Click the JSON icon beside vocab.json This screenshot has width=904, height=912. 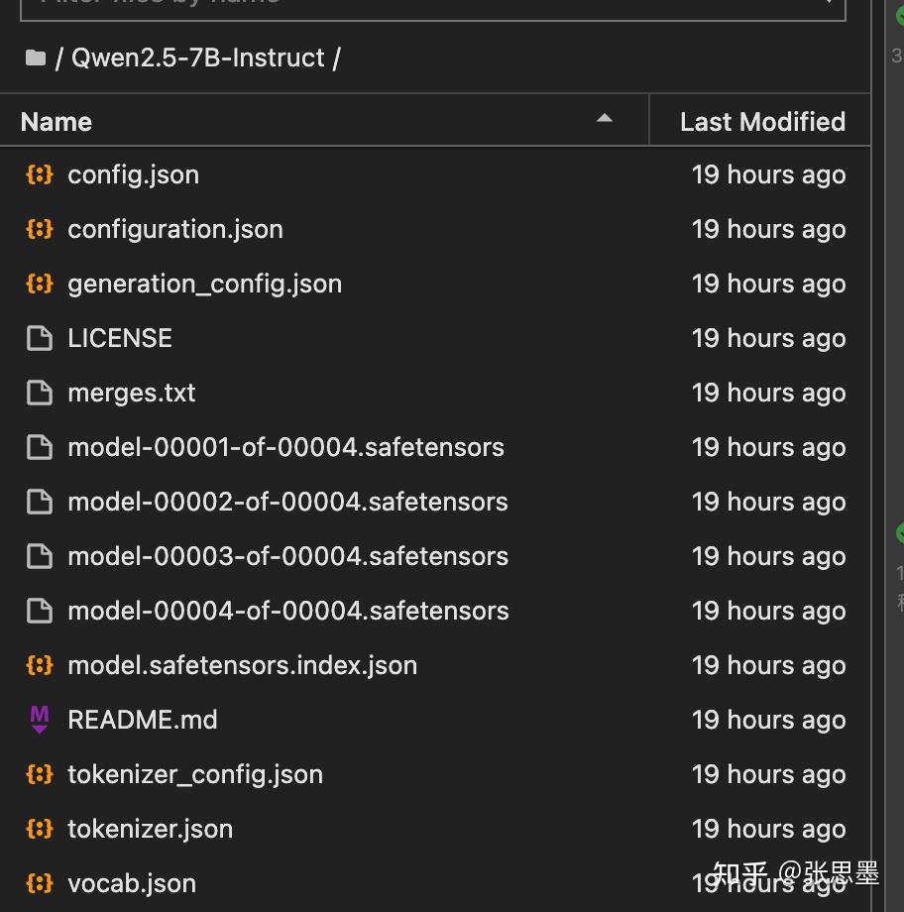click(39, 883)
